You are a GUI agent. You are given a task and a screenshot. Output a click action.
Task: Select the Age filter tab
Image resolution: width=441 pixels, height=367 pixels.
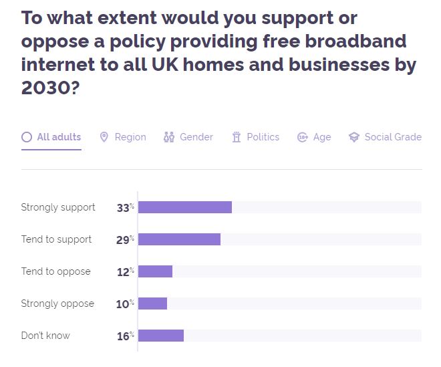(x=322, y=137)
